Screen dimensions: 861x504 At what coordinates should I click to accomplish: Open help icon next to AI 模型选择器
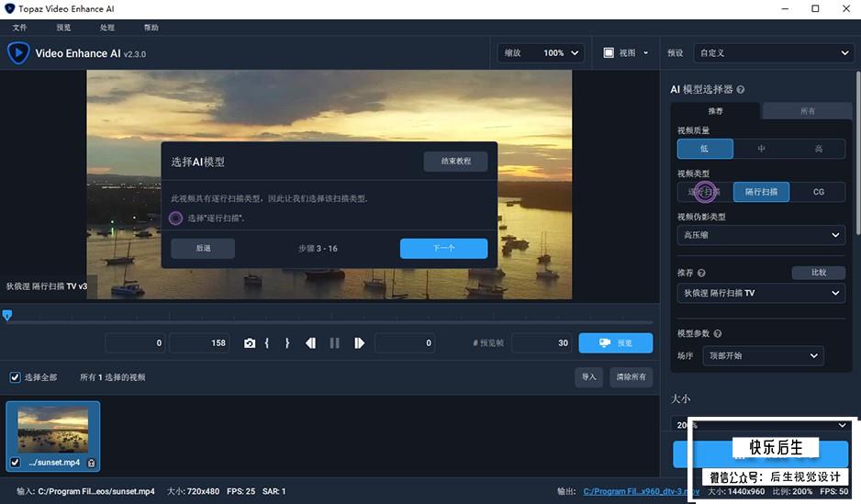(740, 89)
